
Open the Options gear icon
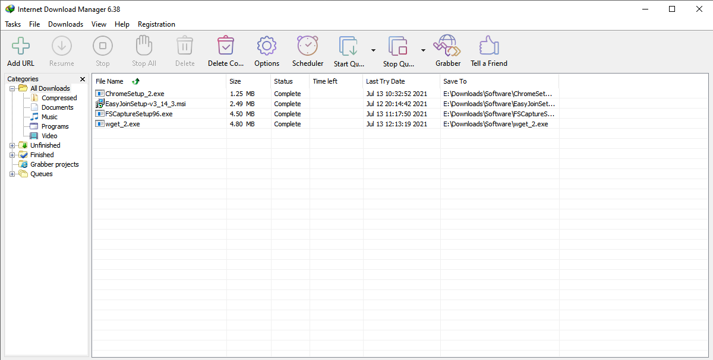(x=267, y=46)
